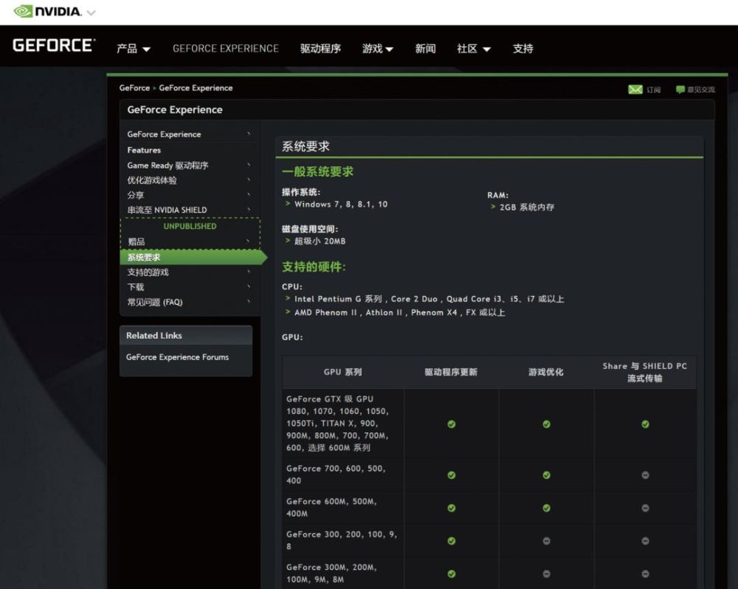The height and width of the screenshot is (589, 738).
Task: Click the Windows 7, 8, 8.1, 10 text
Action: coord(341,204)
